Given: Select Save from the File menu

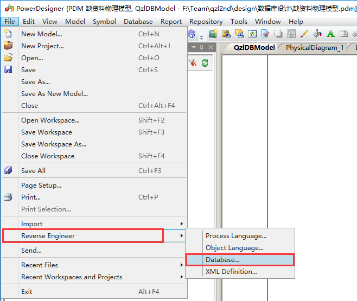Looking at the screenshot, I should coord(94,69).
